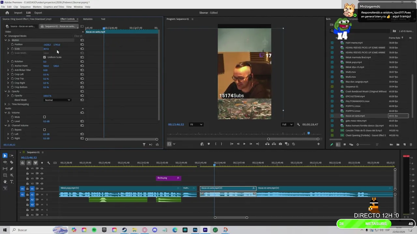Switch to the Export workspace tab
This screenshot has height=234, width=417.
click(x=38, y=13)
